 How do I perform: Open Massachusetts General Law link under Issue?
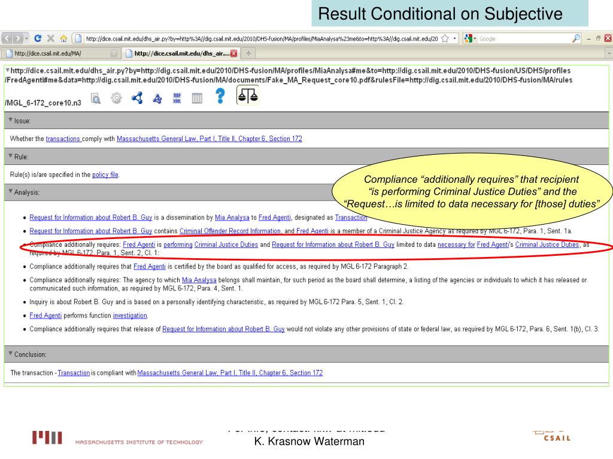(210, 139)
